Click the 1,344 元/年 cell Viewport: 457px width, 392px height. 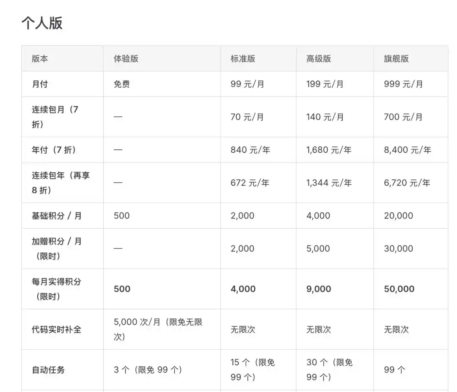click(x=329, y=183)
